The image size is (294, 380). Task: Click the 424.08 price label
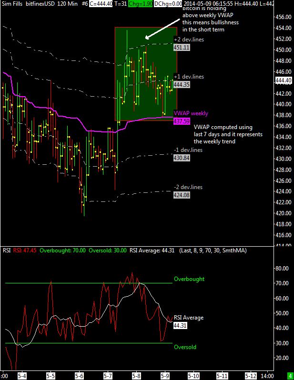point(182,195)
